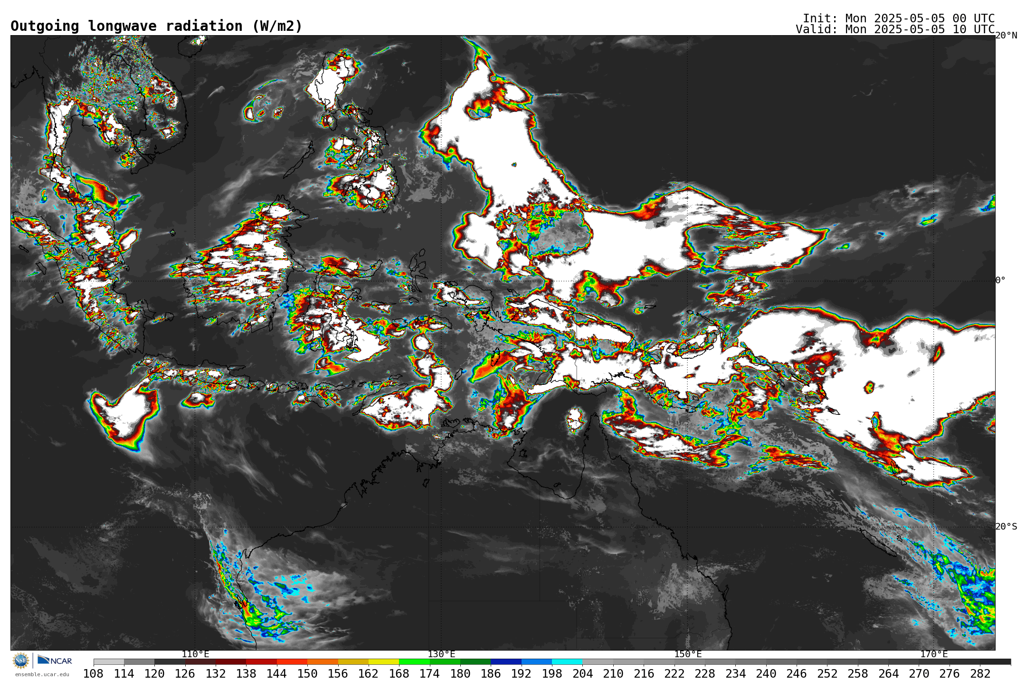Click the colorbar value 264
The image size is (1026, 680).
(x=888, y=674)
